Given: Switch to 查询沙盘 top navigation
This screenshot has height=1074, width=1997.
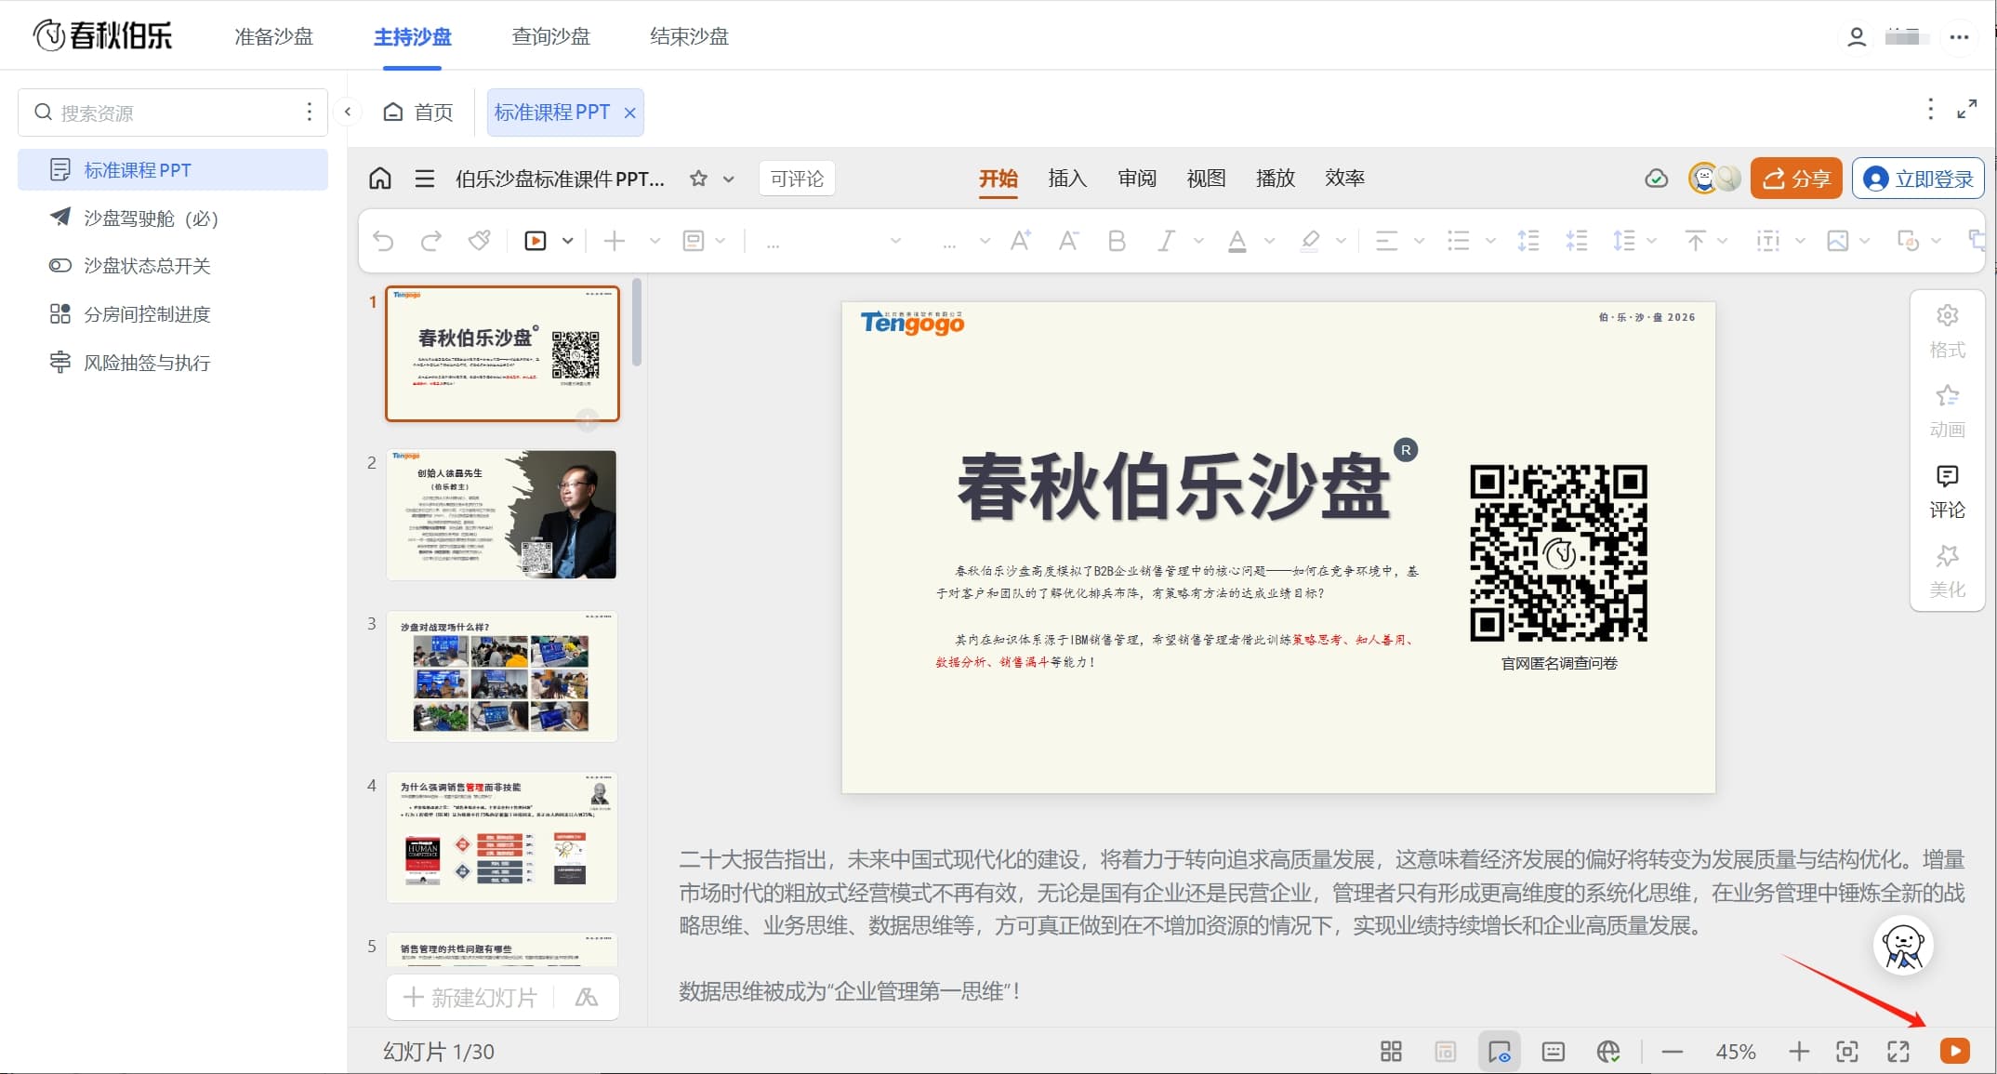Looking at the screenshot, I should (550, 36).
